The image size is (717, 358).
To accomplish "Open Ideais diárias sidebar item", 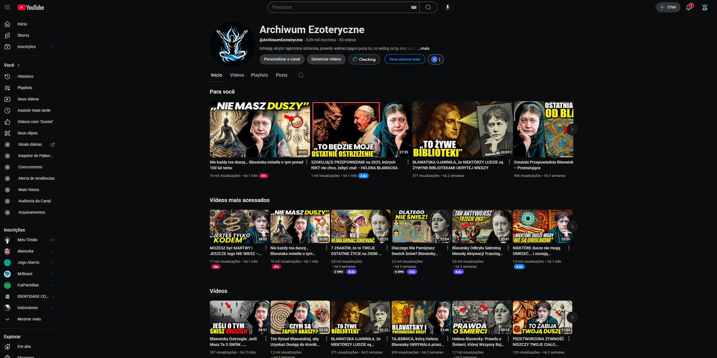I will coord(30,144).
